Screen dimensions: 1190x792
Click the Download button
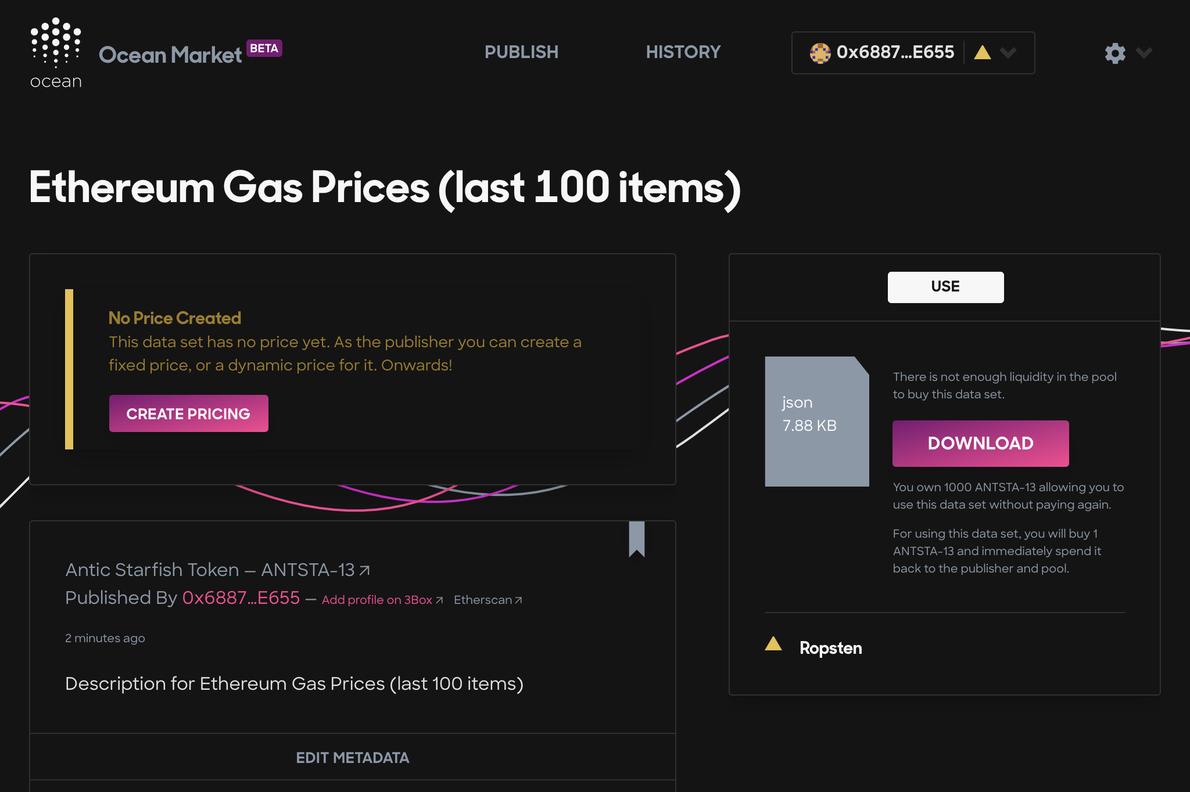click(x=980, y=443)
